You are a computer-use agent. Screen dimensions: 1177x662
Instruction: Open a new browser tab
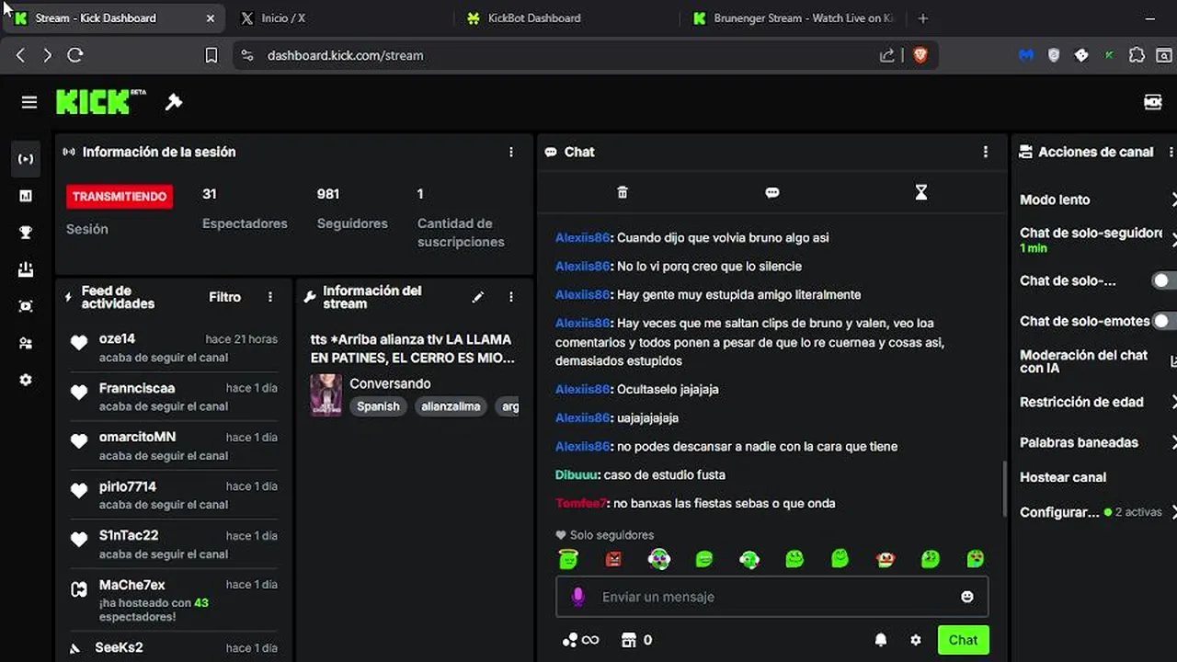(923, 18)
